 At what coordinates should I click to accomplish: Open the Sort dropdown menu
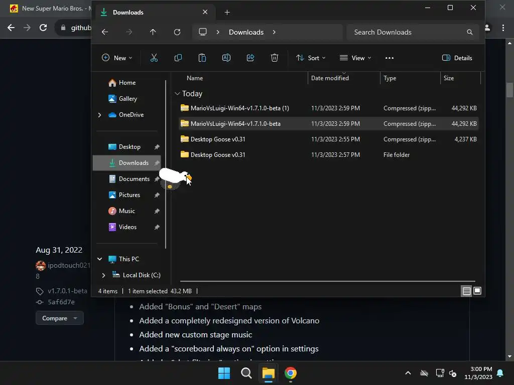[310, 58]
